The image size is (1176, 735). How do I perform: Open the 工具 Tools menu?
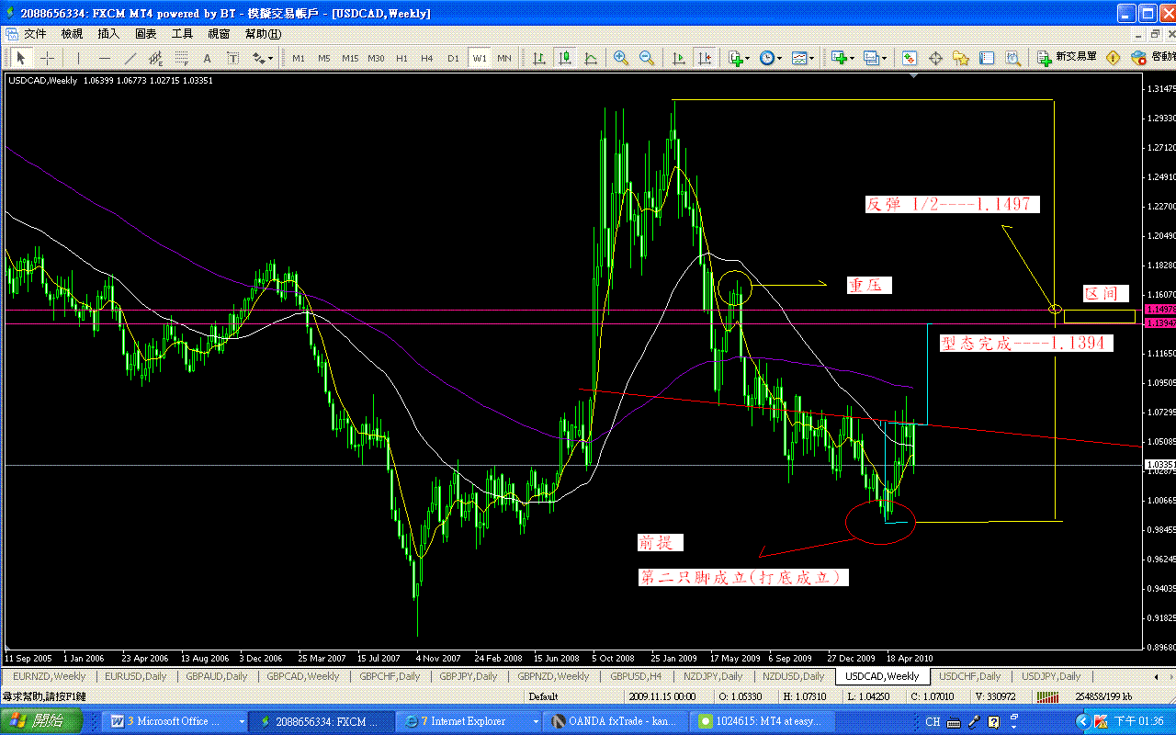click(x=182, y=34)
